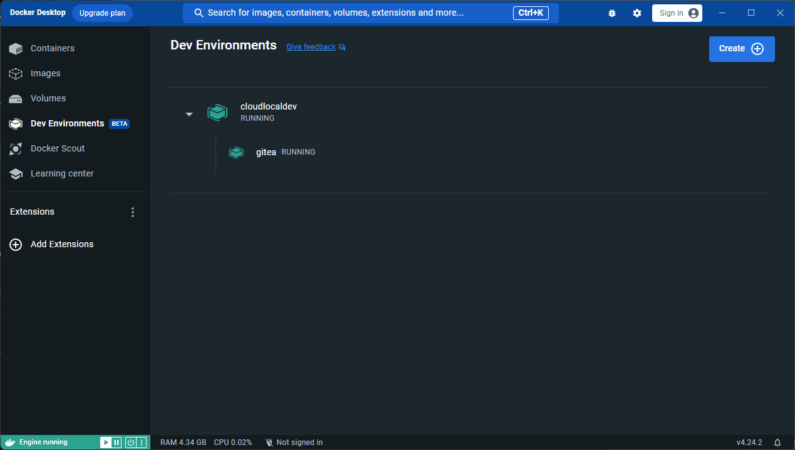Click RAM 4.34 GB usage indicator

click(183, 442)
